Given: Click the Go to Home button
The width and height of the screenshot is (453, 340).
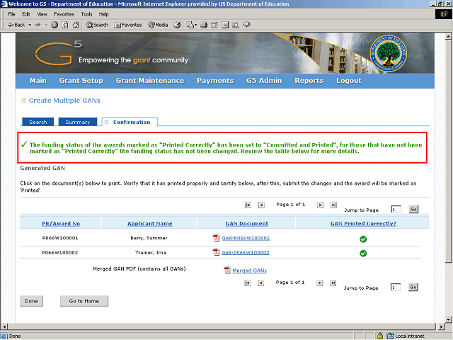Looking at the screenshot, I should pos(84,301).
